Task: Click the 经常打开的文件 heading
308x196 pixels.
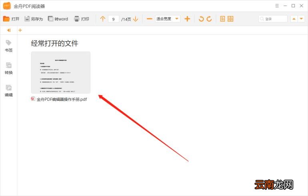Action: coord(54,44)
